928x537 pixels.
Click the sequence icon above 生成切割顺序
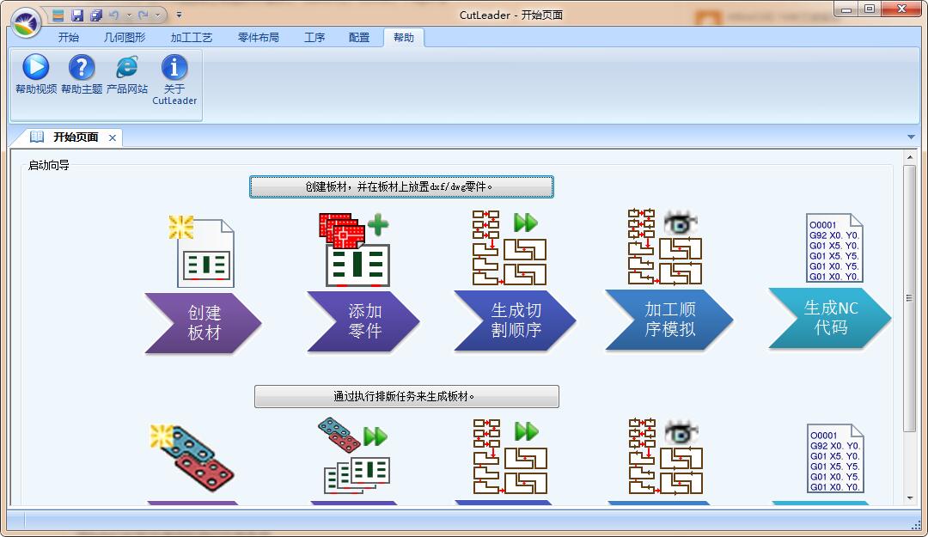coord(510,247)
